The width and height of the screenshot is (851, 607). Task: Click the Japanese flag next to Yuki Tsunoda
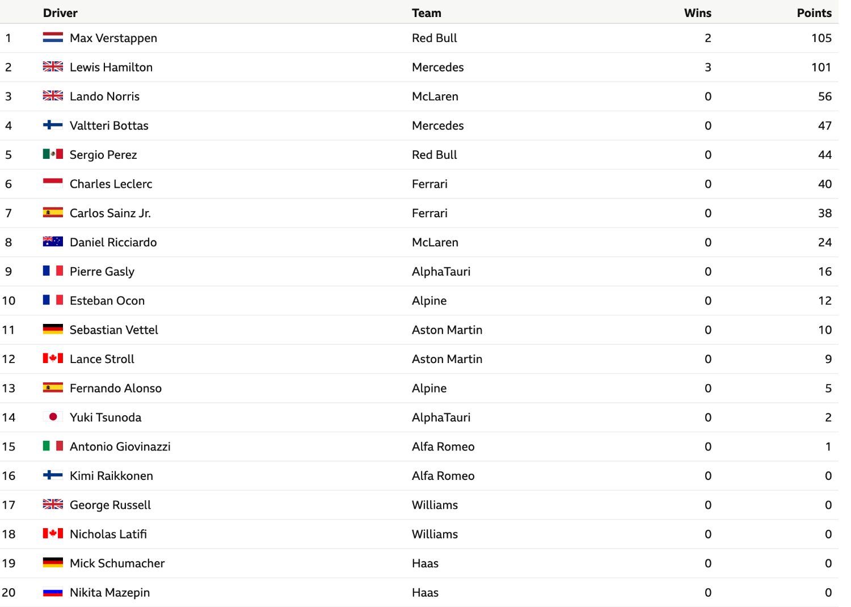(x=53, y=417)
